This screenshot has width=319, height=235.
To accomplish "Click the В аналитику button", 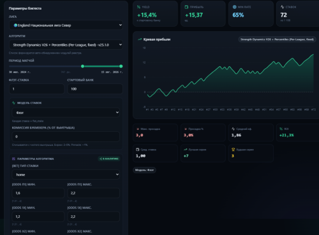I will (x=109, y=159).
